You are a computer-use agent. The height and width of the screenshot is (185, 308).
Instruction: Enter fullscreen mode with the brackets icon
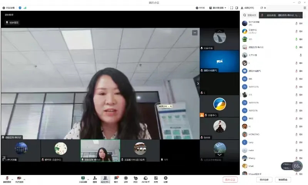click(232, 8)
